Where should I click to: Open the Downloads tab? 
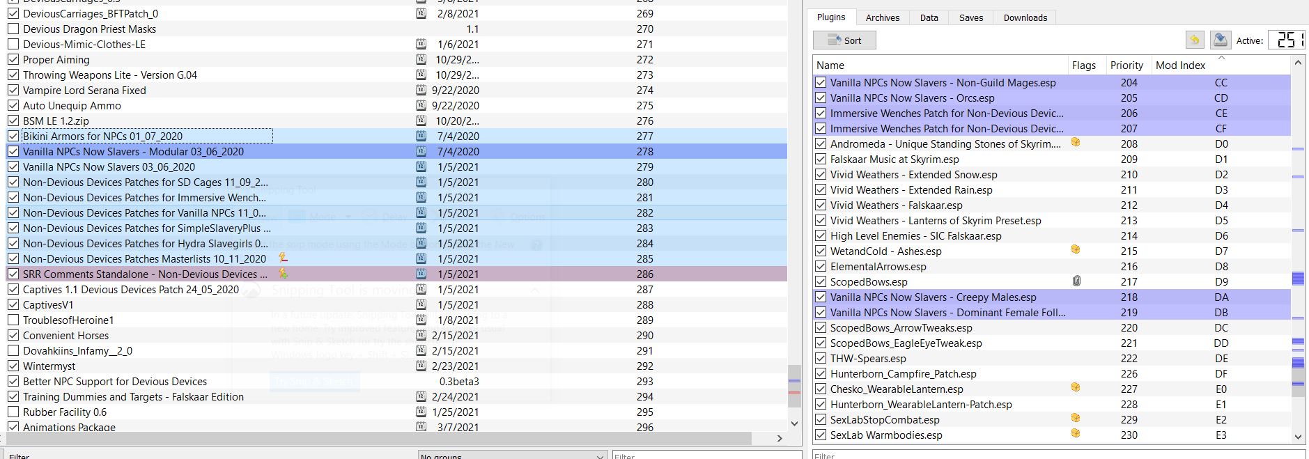(x=1025, y=18)
